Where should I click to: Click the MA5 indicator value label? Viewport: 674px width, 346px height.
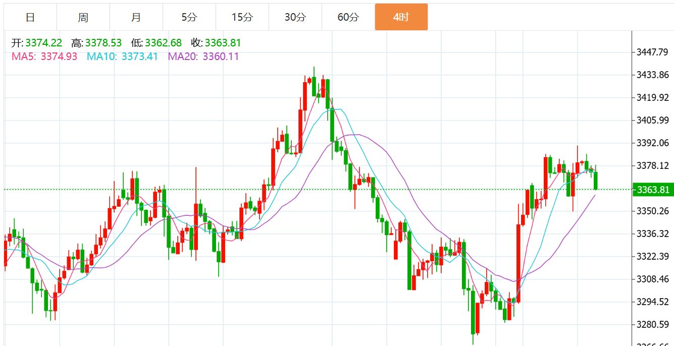point(44,56)
